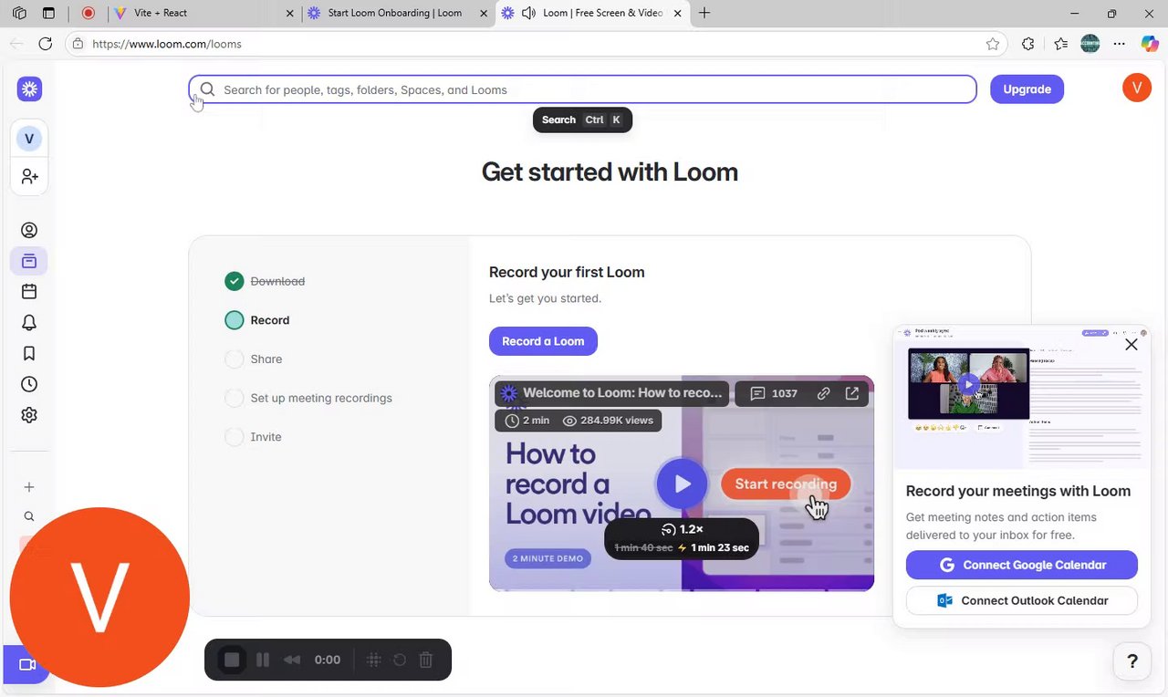Mute the tab audio speaker icon
Viewport: 1168px width, 697px height.
tap(528, 13)
